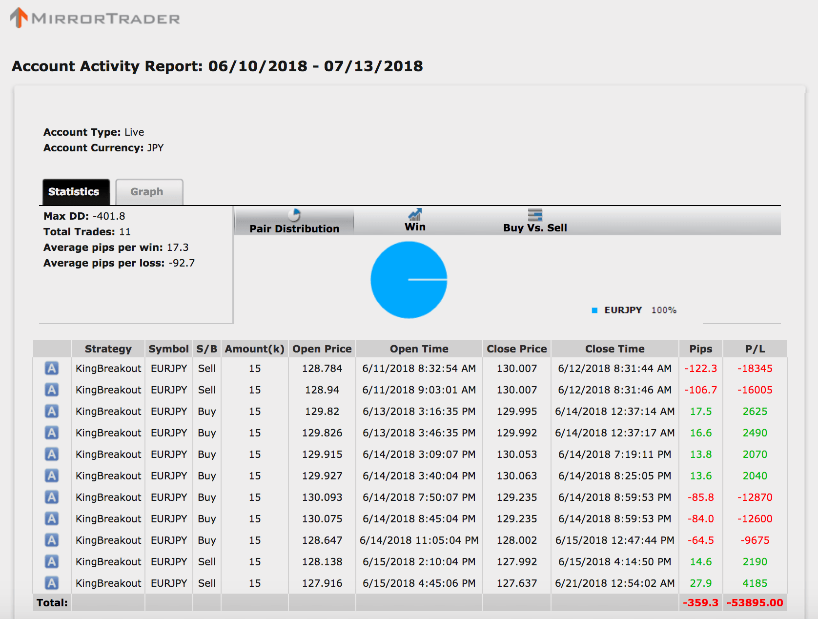Click the 'A' icon for the 127.916 trade

[52, 583]
